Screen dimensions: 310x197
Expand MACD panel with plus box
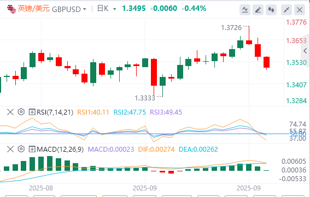[32, 149]
